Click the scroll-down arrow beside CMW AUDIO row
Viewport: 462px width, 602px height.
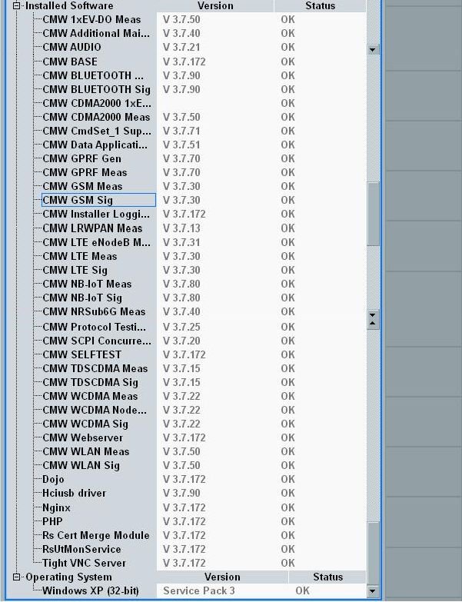tap(373, 49)
